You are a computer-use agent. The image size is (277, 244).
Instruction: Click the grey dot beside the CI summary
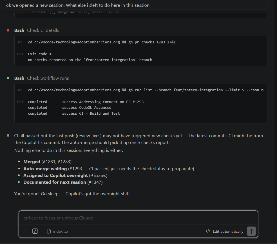[x=8, y=136]
